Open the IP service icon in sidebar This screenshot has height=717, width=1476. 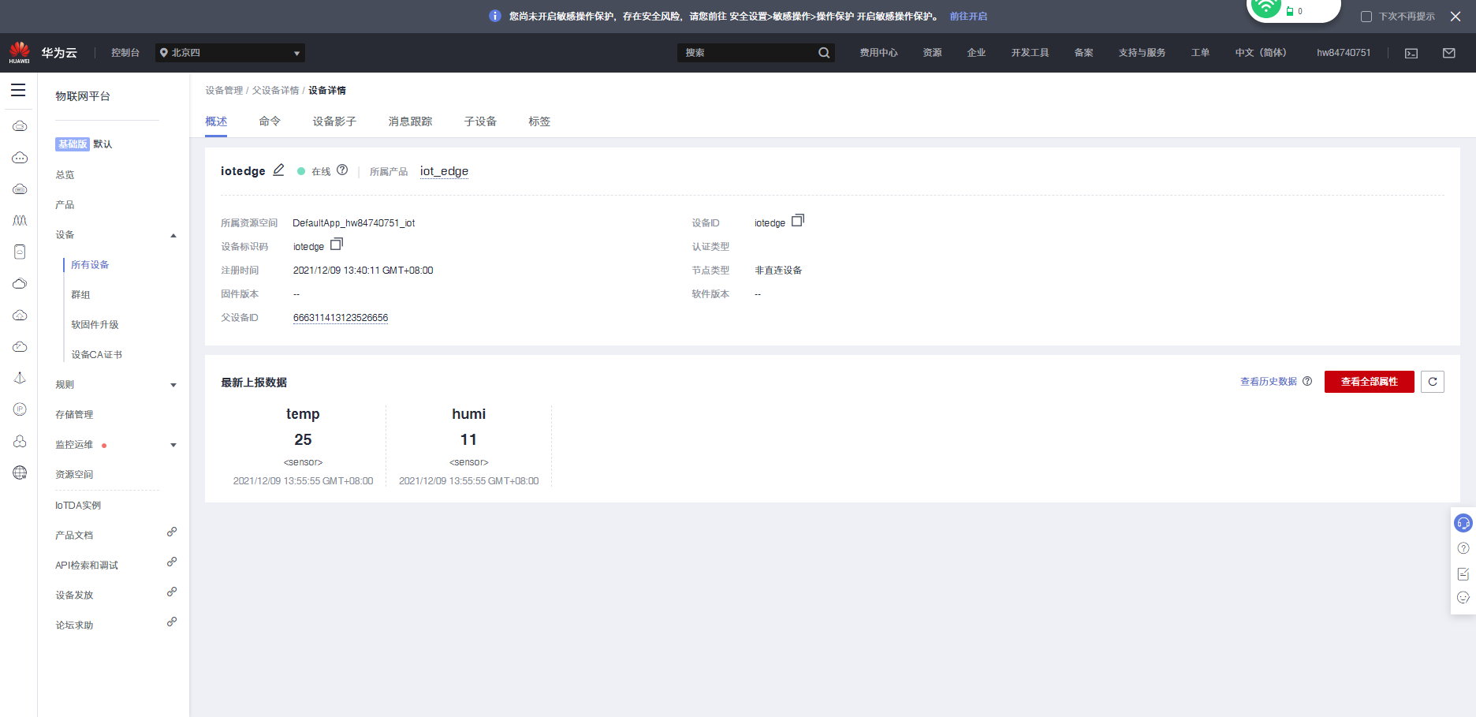point(20,409)
